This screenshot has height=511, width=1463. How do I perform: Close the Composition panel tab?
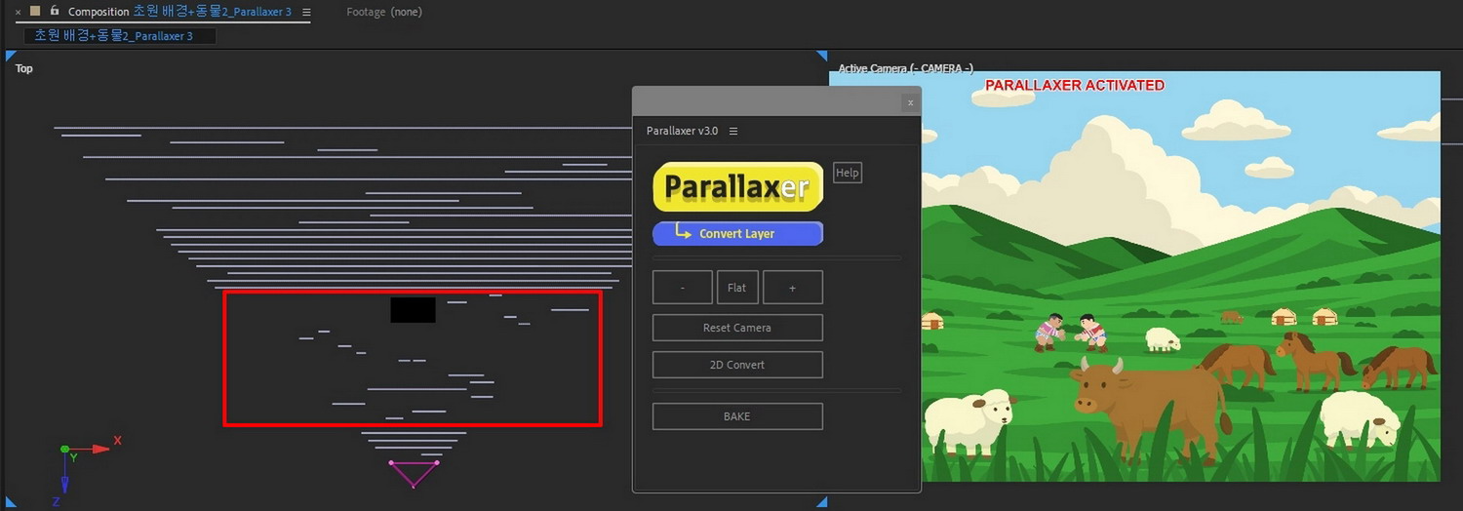click(19, 12)
